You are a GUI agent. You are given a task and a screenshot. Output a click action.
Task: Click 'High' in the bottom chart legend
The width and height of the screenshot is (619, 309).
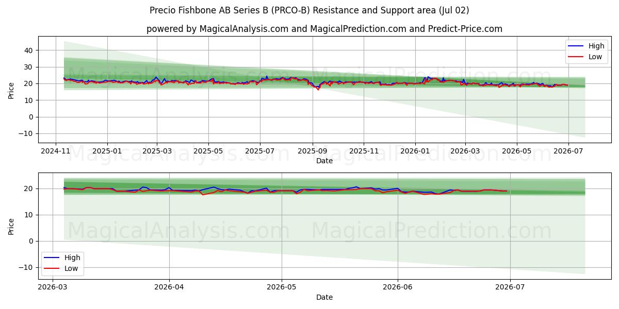pos(72,257)
